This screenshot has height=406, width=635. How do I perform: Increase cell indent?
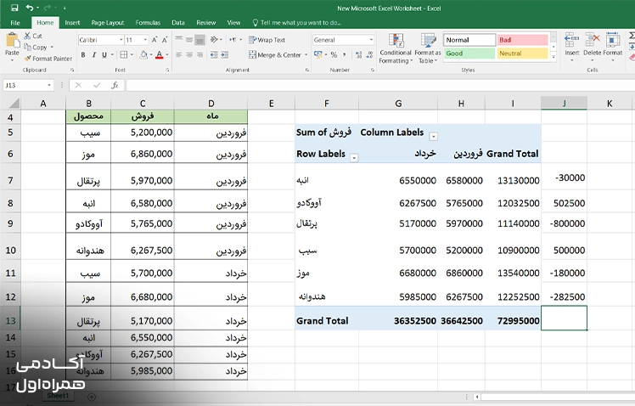pyautogui.click(x=224, y=54)
